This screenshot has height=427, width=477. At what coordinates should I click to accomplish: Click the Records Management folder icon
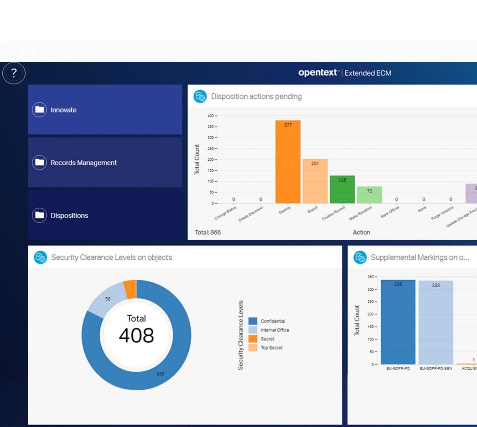pyautogui.click(x=40, y=163)
